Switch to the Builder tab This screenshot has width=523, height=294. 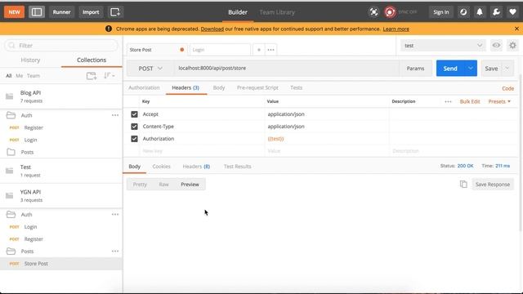238,12
